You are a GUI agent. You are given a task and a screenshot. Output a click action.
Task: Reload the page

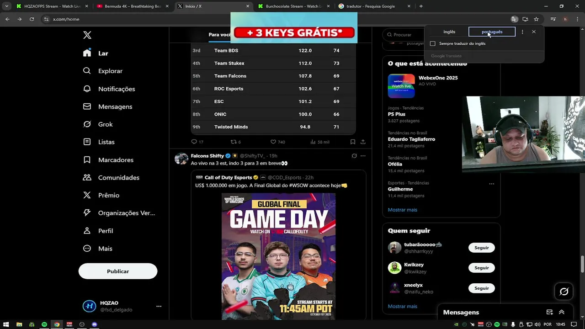pyautogui.click(x=32, y=19)
